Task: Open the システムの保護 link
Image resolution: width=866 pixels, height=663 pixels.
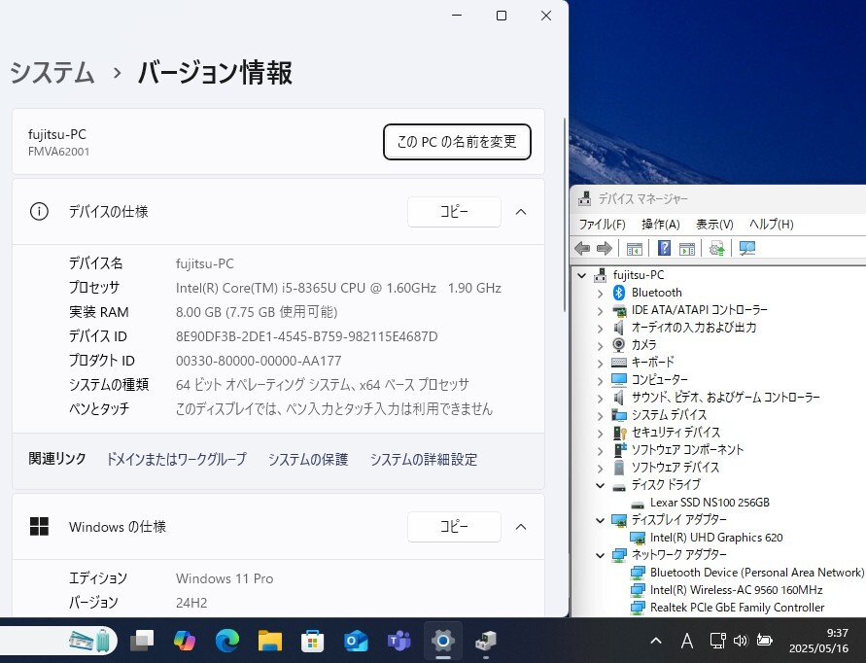Action: click(307, 460)
